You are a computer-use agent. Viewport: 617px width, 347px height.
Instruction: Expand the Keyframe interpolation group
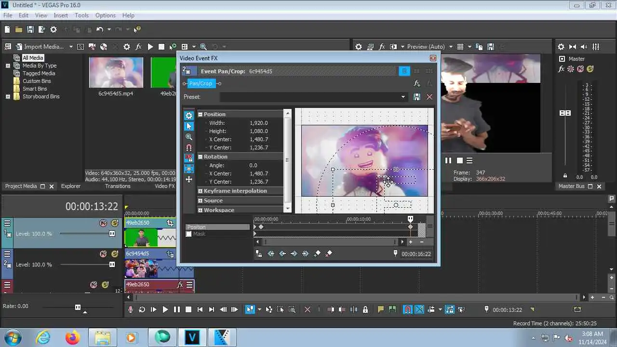coord(200,191)
